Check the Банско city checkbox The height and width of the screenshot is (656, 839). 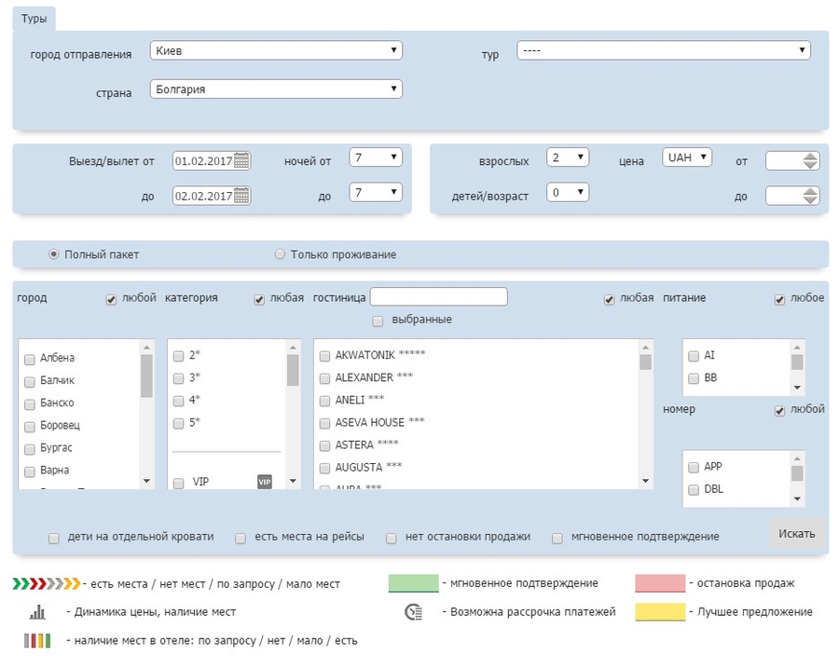pos(30,404)
